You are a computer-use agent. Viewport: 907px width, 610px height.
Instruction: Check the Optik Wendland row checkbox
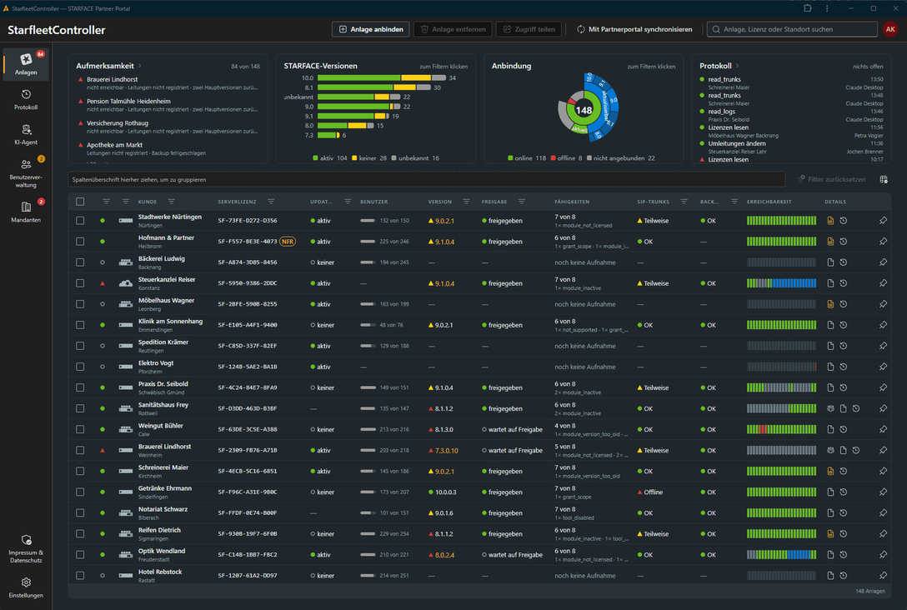coord(80,554)
